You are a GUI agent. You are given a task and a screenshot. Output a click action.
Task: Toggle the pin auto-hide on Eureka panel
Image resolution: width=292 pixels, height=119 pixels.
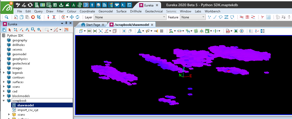pyautogui.click(x=66, y=23)
